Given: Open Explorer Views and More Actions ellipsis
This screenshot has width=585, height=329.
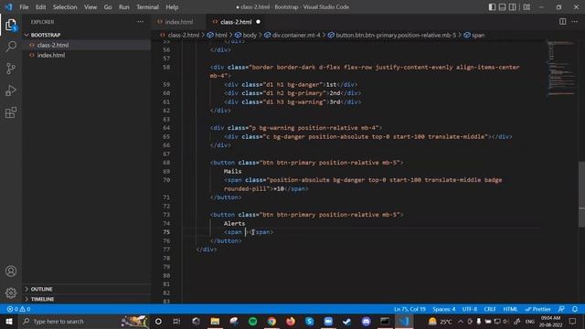Looking at the screenshot, I should 140,22.
